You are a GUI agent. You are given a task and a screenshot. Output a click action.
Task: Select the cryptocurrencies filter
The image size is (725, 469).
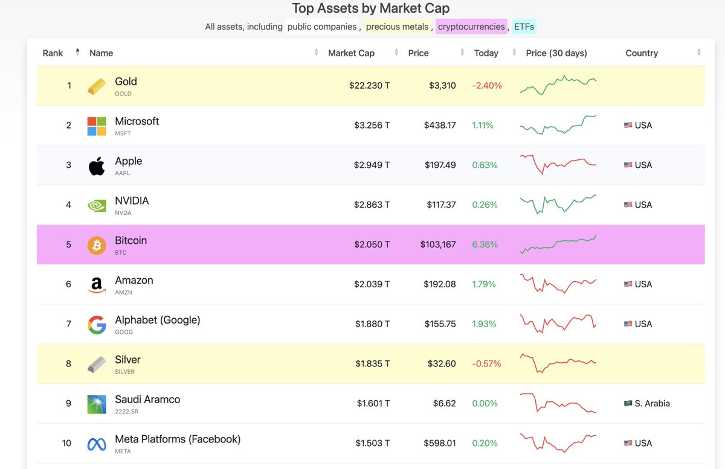472,27
